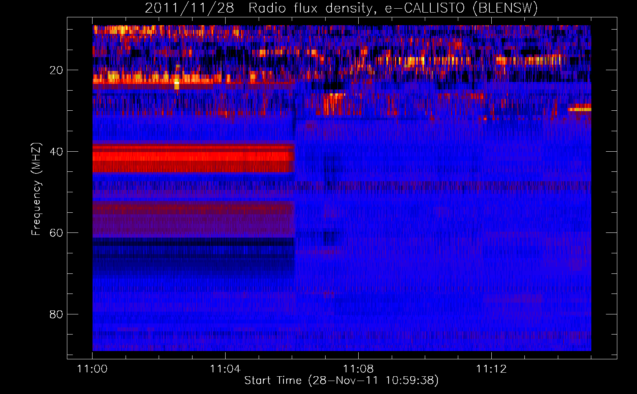Click the 11:12 time tick label

[x=491, y=369]
